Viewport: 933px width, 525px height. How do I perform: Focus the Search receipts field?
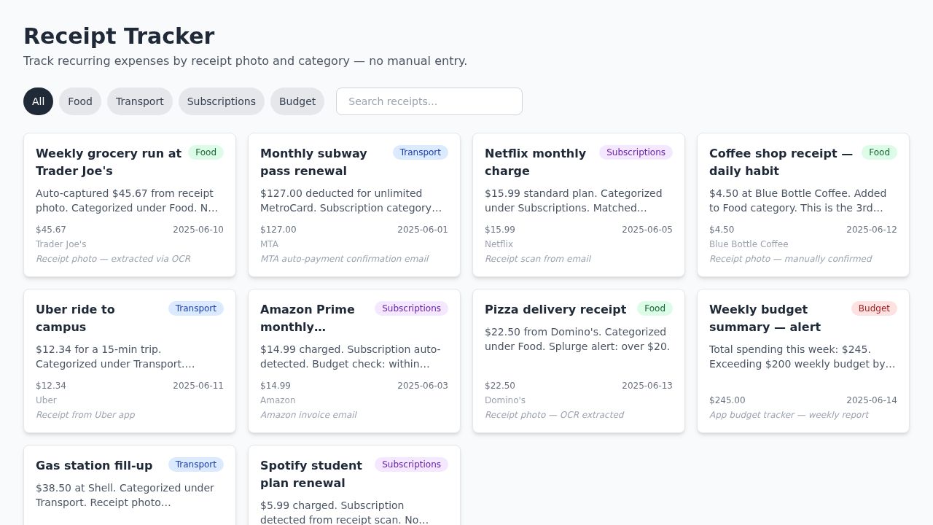pyautogui.click(x=429, y=101)
